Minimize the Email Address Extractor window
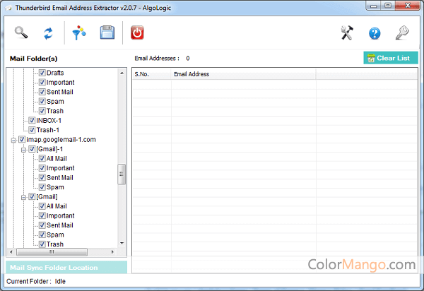This screenshot has height=291, width=424. pyautogui.click(x=374, y=6)
